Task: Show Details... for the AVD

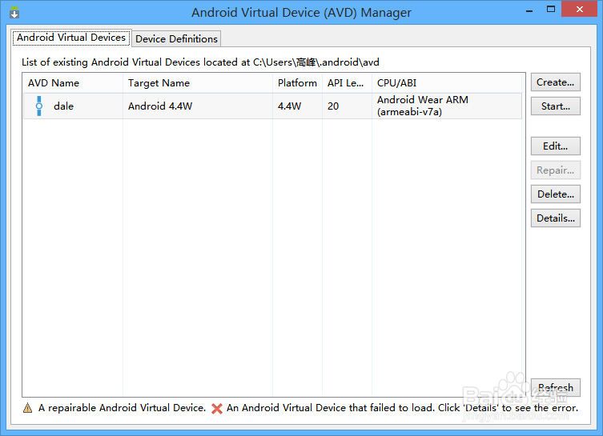Action: click(x=555, y=218)
